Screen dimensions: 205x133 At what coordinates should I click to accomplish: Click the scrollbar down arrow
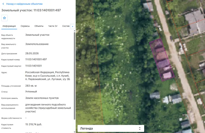point(75,132)
